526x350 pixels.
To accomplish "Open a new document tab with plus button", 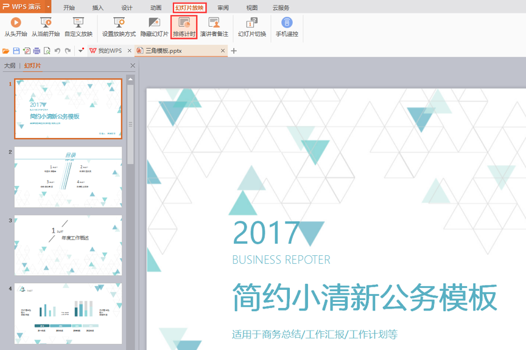I will [234, 51].
